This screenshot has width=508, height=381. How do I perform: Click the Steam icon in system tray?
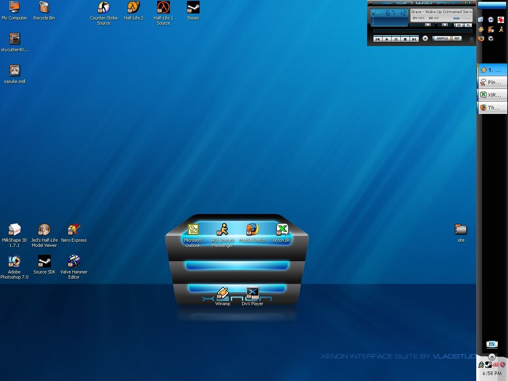point(489,365)
